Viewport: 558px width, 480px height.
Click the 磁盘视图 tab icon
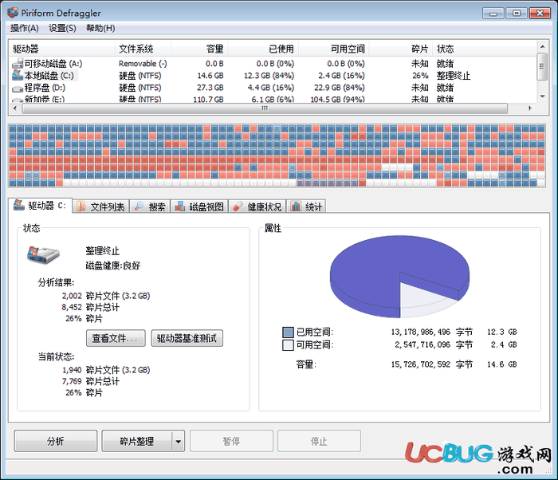click(179, 207)
